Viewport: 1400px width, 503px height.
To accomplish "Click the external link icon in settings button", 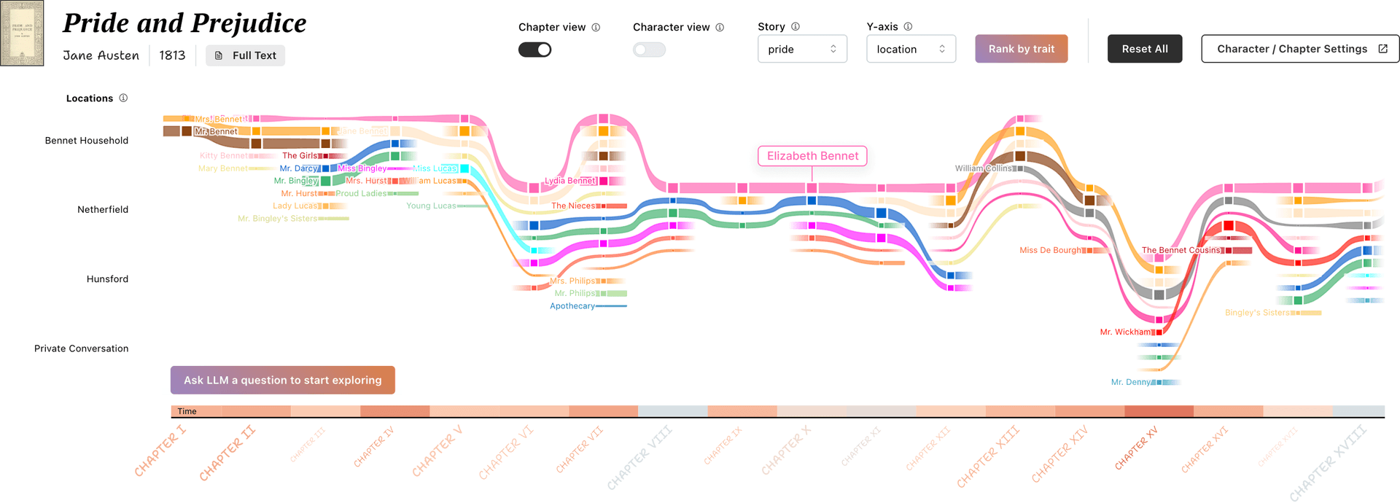I will click(x=1382, y=49).
